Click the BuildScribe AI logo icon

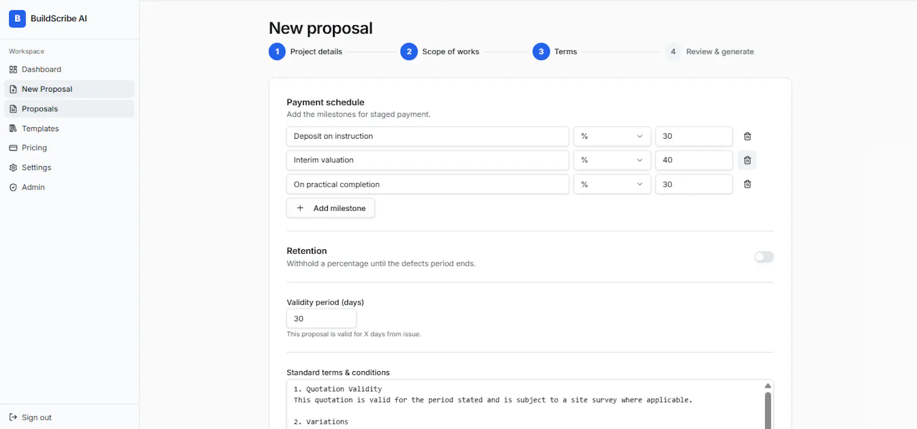17,18
